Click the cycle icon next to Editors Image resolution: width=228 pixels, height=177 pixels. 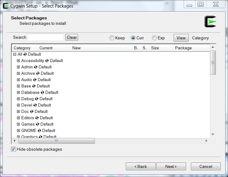[x=37, y=118]
